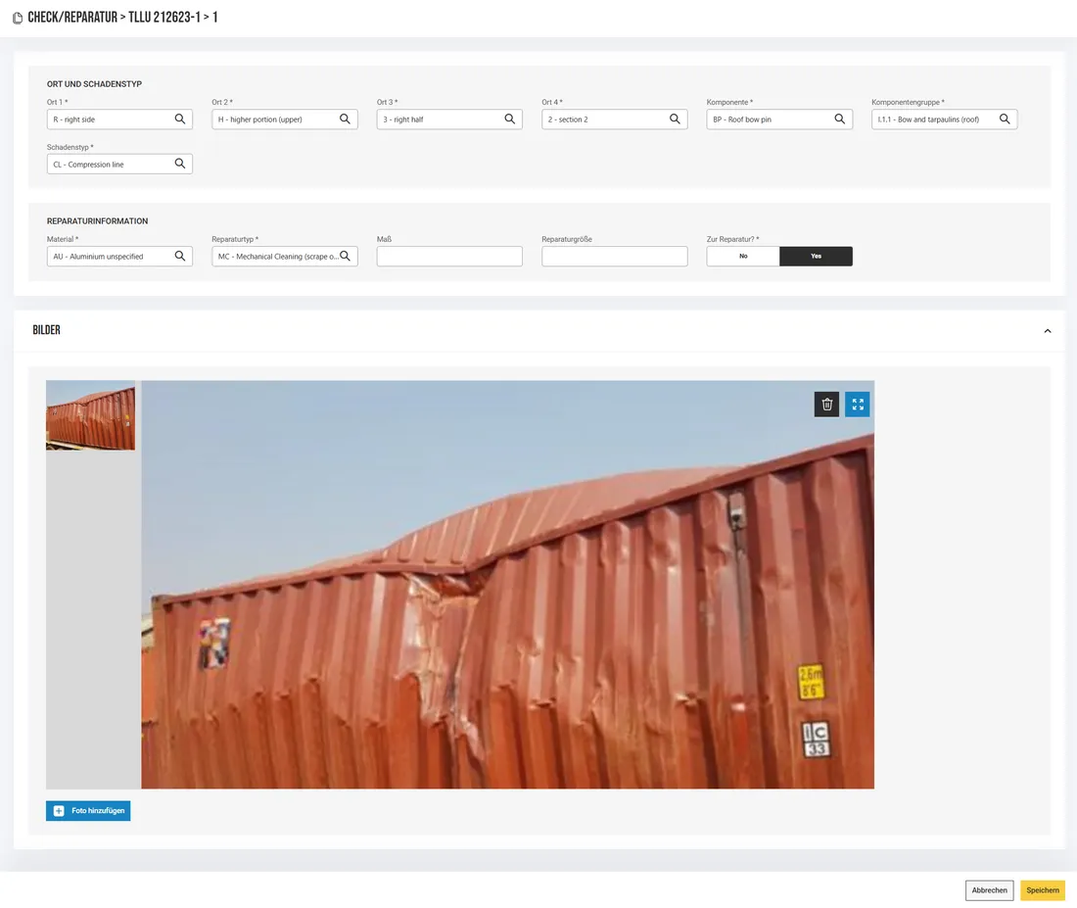Open Ort 4 '2 - section 2' selector
1077x908 pixels.
pyautogui.click(x=614, y=119)
